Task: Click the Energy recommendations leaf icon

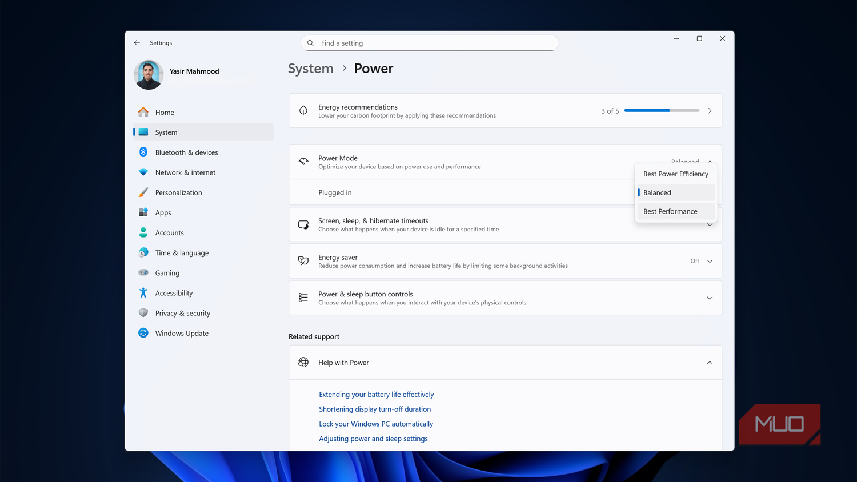Action: click(303, 110)
